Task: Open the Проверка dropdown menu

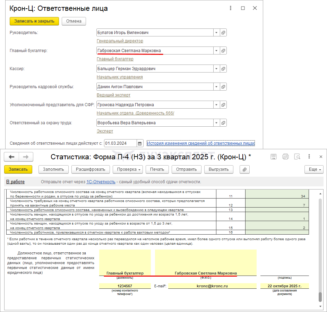Action: [x=128, y=169]
